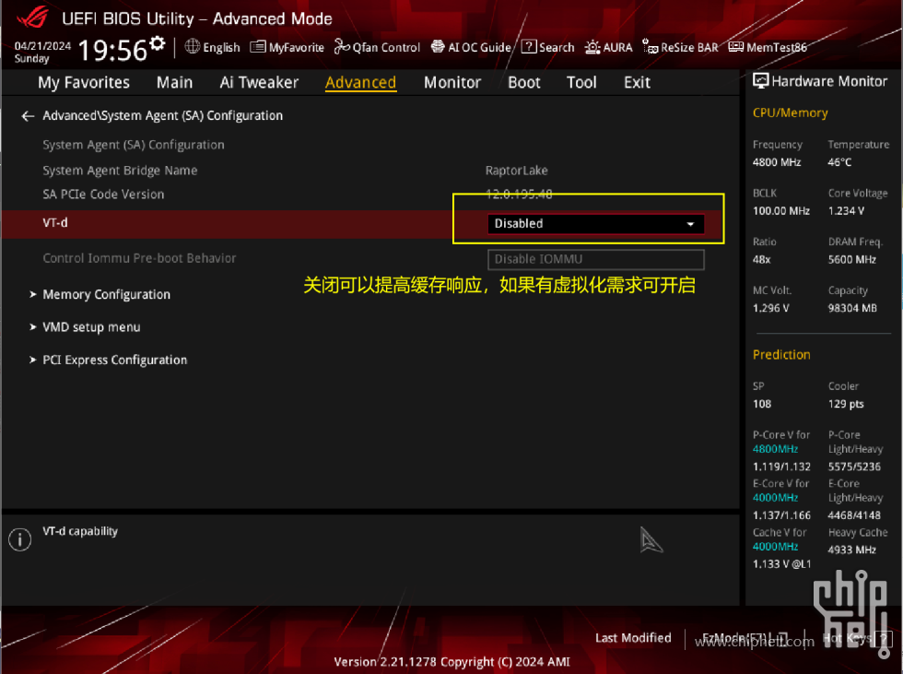Click the Search button label
The width and height of the screenshot is (903, 674).
tap(557, 47)
